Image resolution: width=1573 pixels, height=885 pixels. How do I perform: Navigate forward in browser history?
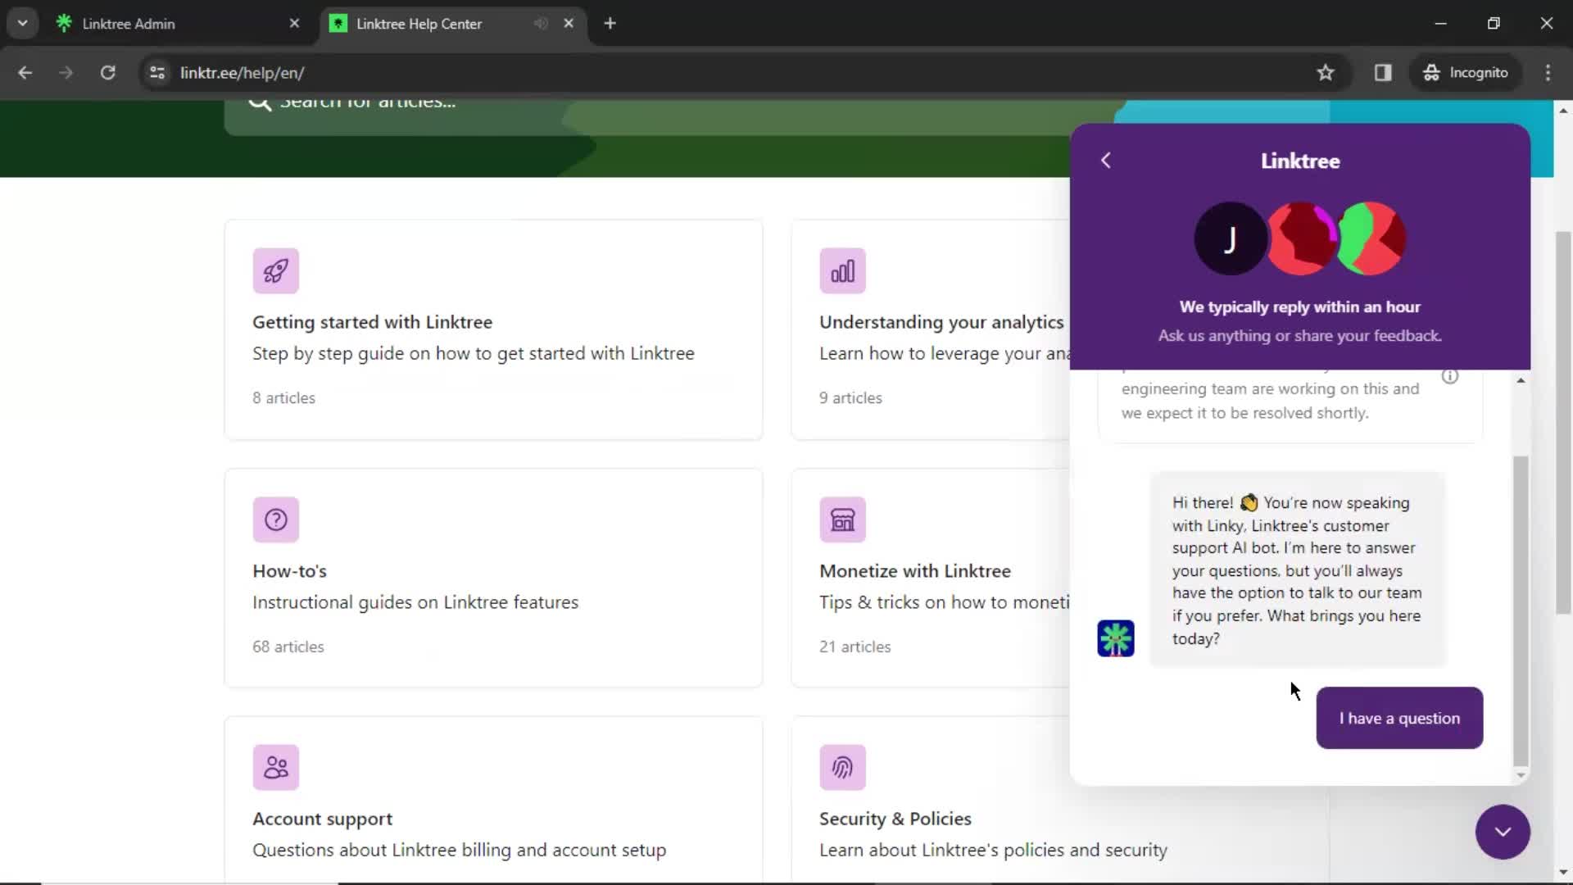(66, 72)
